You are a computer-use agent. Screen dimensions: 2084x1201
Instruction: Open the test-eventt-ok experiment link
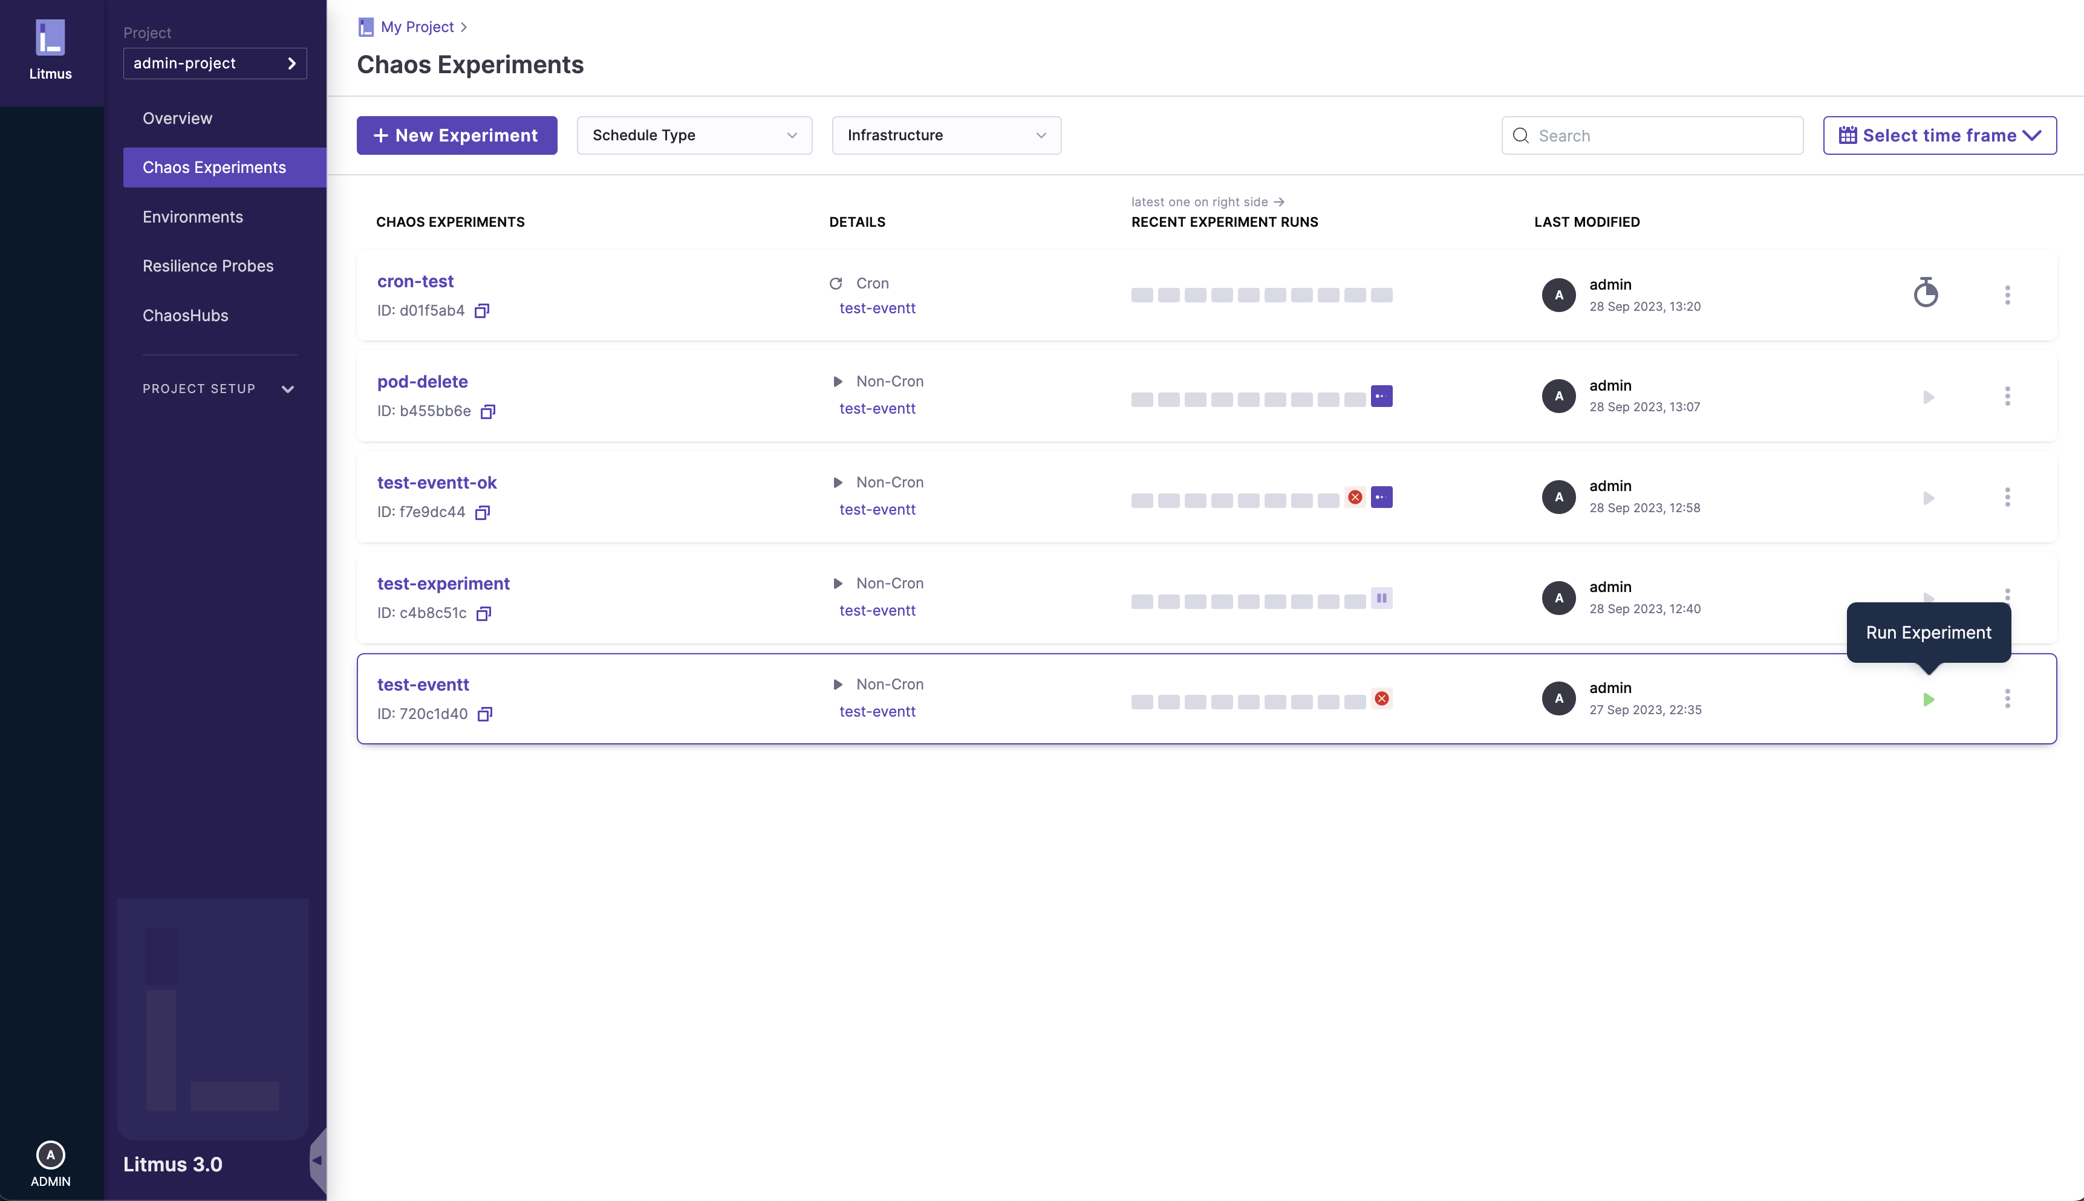click(x=436, y=483)
